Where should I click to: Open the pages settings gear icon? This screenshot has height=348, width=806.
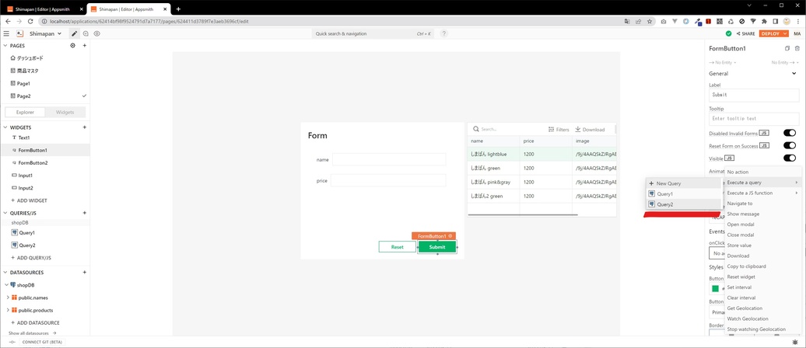pyautogui.click(x=73, y=46)
